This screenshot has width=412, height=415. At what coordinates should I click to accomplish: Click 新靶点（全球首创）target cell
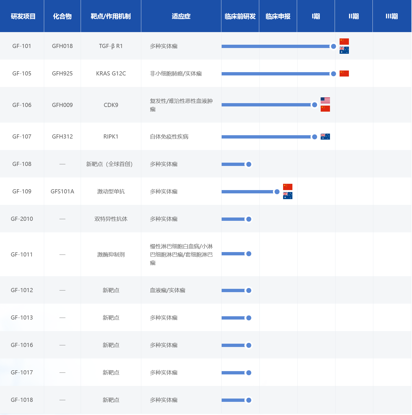[x=111, y=164]
